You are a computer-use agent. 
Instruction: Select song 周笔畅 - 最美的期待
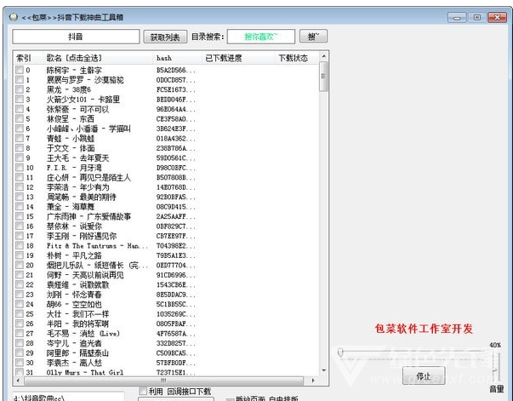81,197
